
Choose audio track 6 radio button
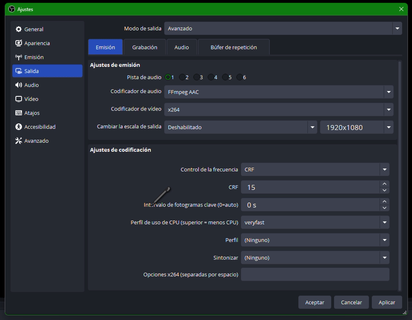click(240, 77)
